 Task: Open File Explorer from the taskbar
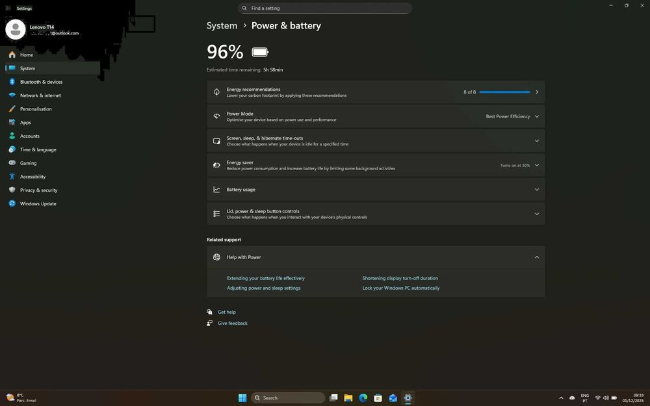click(348, 398)
